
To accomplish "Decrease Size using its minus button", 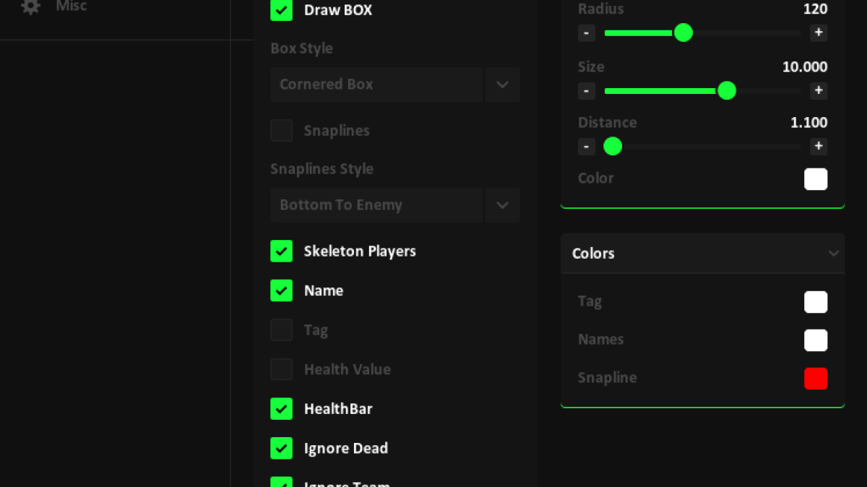I will [587, 91].
